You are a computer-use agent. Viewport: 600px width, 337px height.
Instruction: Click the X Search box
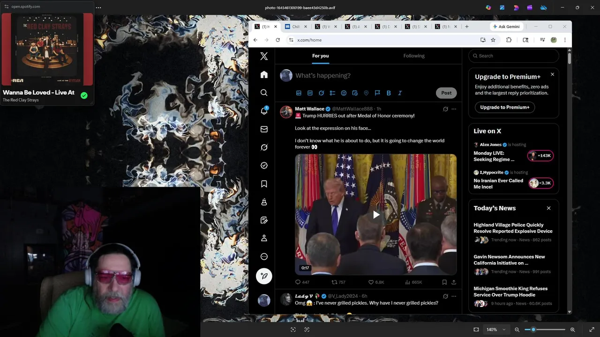[x=514, y=56]
